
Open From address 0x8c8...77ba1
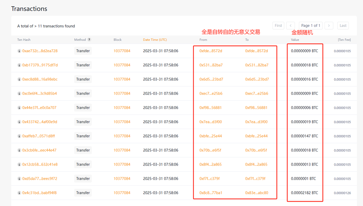click(211, 193)
